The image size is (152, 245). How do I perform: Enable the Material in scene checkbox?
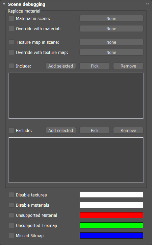(x=11, y=18)
